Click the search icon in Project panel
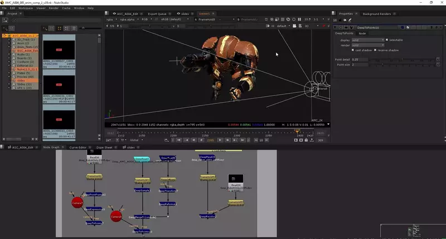446x239 pixels. [14, 20]
